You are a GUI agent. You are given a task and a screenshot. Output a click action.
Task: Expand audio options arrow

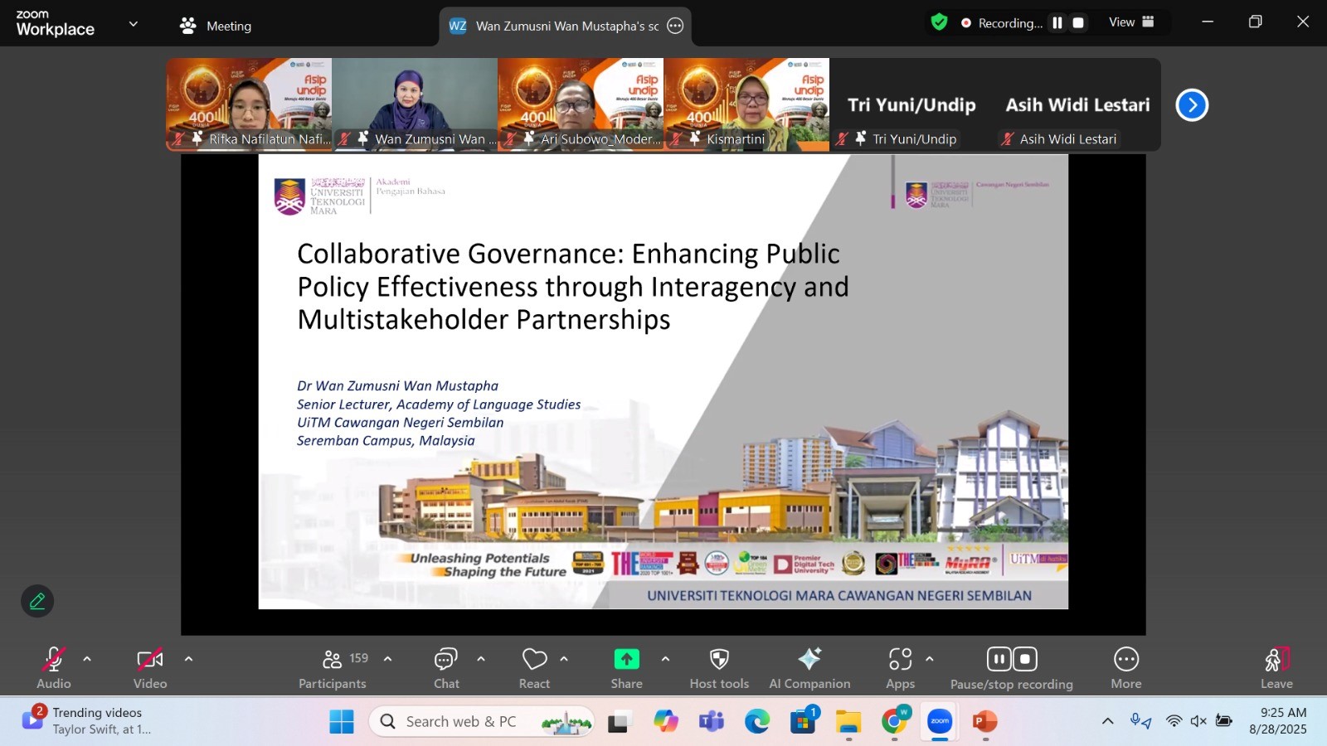[87, 659]
